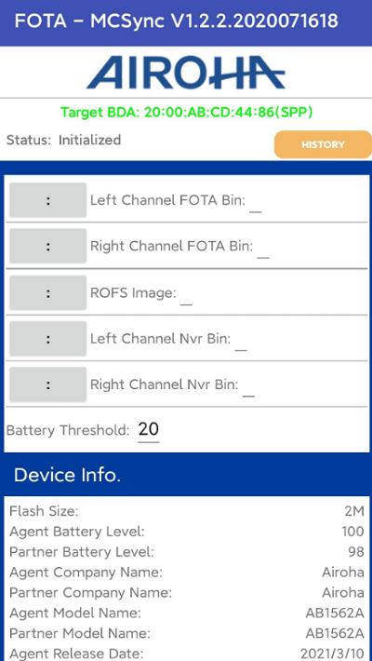Tap the FOTA MCSync title bar
The height and width of the screenshot is (661, 372).
click(x=186, y=22)
